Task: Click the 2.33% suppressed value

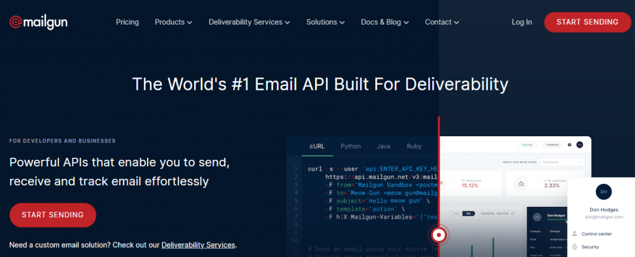Action: tap(552, 186)
